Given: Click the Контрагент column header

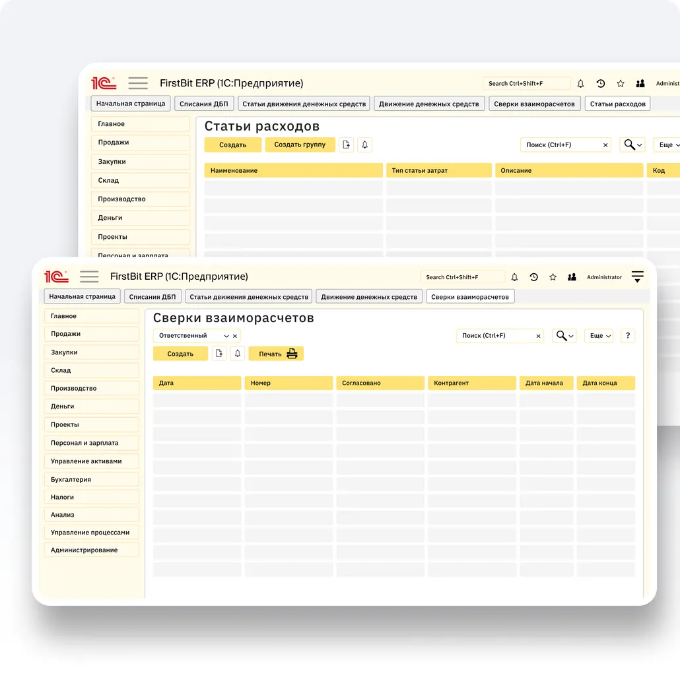Looking at the screenshot, I should pyautogui.click(x=471, y=383).
